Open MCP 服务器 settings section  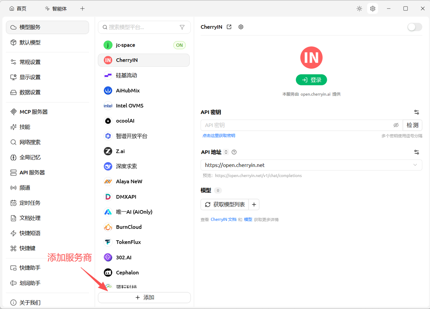pyautogui.click(x=47, y=112)
